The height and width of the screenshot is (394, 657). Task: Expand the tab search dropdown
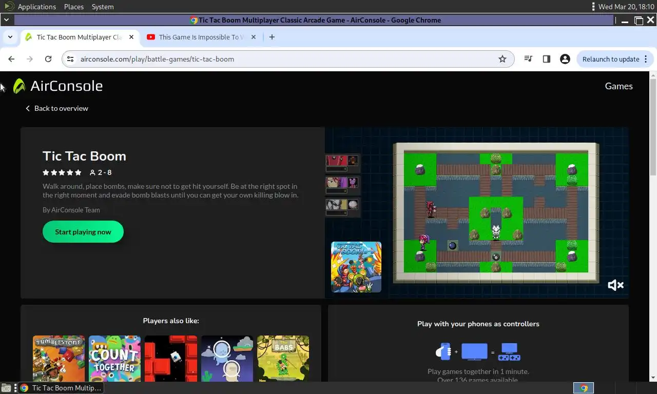[10, 37]
